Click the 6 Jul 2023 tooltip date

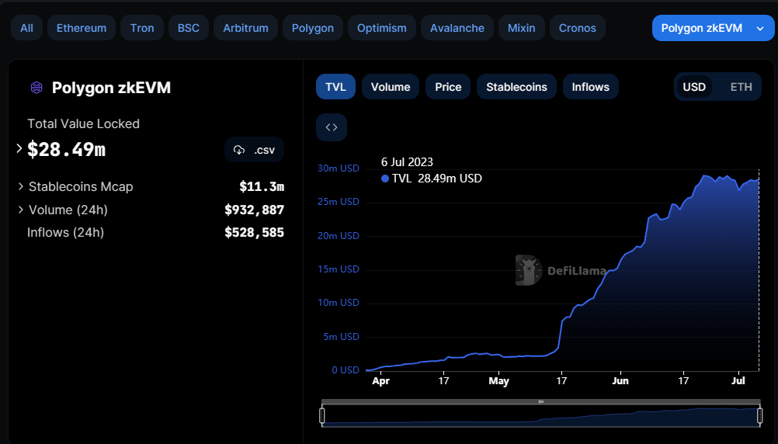(x=407, y=162)
